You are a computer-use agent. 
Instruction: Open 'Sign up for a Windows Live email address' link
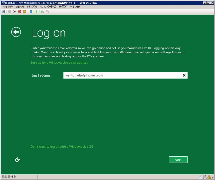[x=59, y=63]
